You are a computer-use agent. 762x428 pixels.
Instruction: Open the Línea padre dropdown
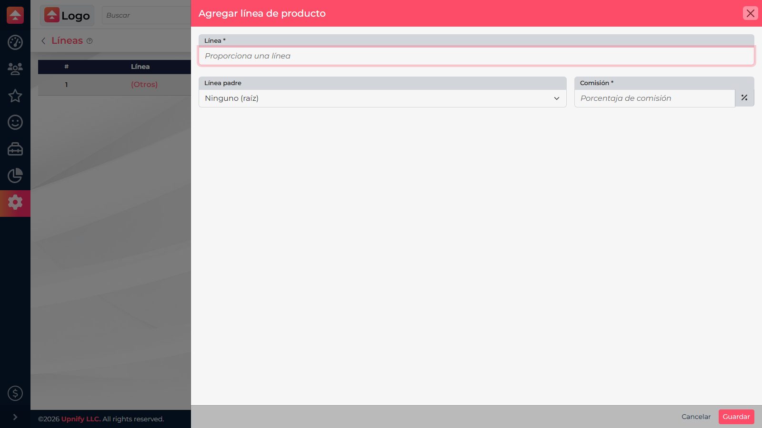[x=382, y=98]
